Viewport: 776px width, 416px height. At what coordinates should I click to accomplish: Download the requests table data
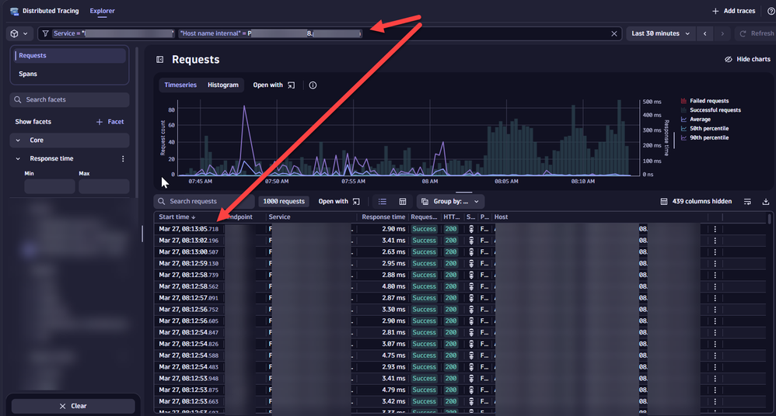766,202
